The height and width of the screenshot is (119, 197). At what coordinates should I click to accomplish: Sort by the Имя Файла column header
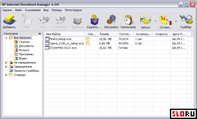tap(64, 34)
